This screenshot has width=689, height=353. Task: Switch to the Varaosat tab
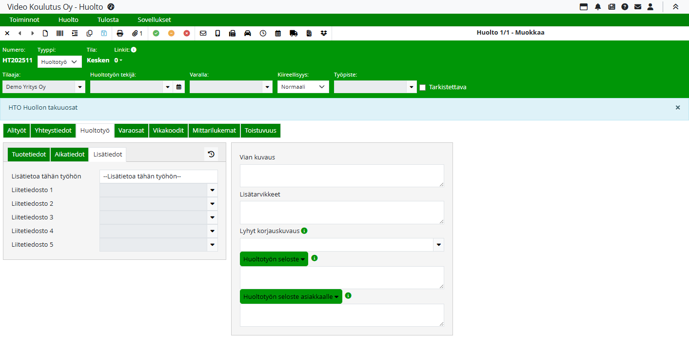click(131, 131)
